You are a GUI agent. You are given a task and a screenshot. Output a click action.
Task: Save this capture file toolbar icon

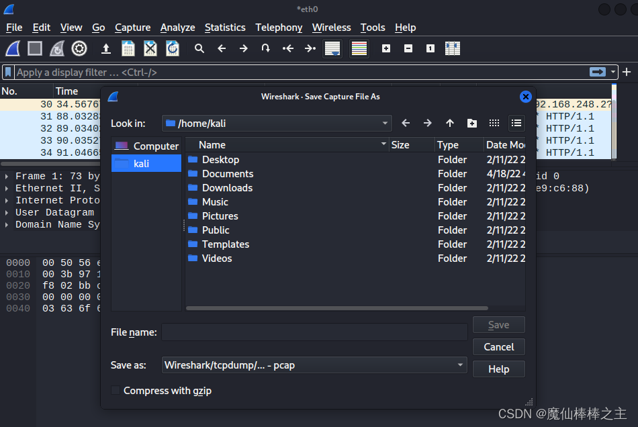pos(128,48)
